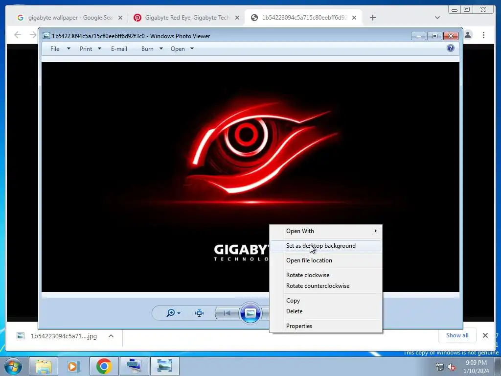This screenshot has height=376, width=501.
Task: Open the Windows Start menu
Action: click(x=13, y=366)
